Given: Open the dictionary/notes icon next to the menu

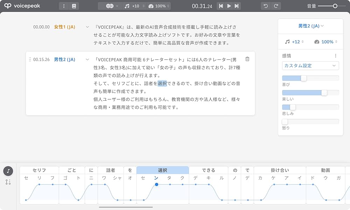Looking at the screenshot, I should [73, 6].
